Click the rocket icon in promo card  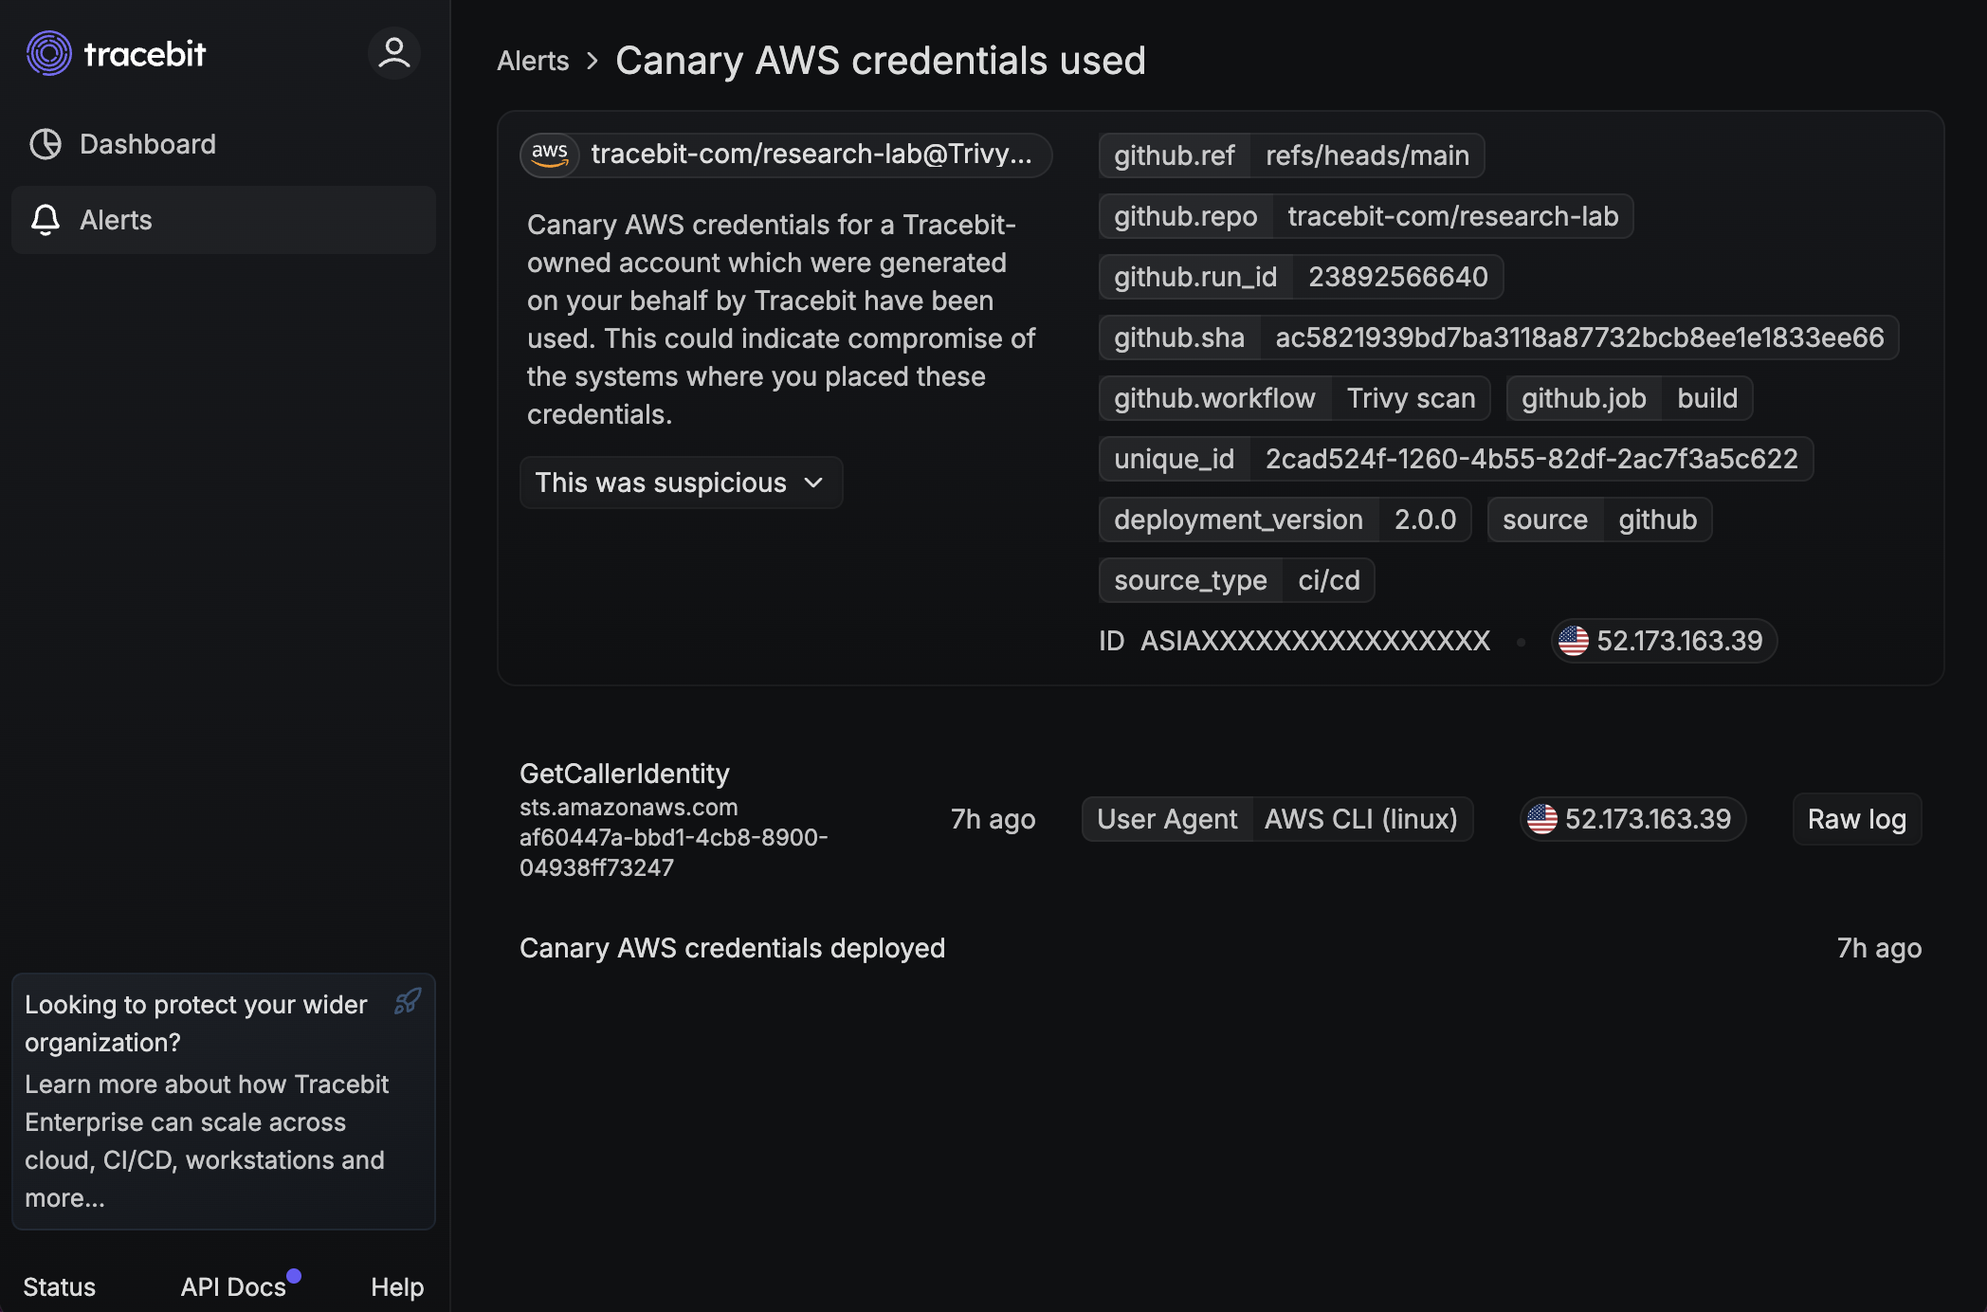click(x=408, y=1001)
